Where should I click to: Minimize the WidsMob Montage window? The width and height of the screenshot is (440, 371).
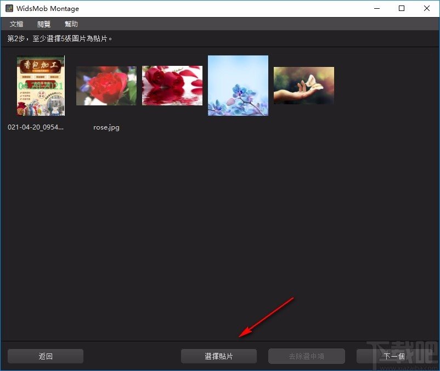tap(376, 8)
